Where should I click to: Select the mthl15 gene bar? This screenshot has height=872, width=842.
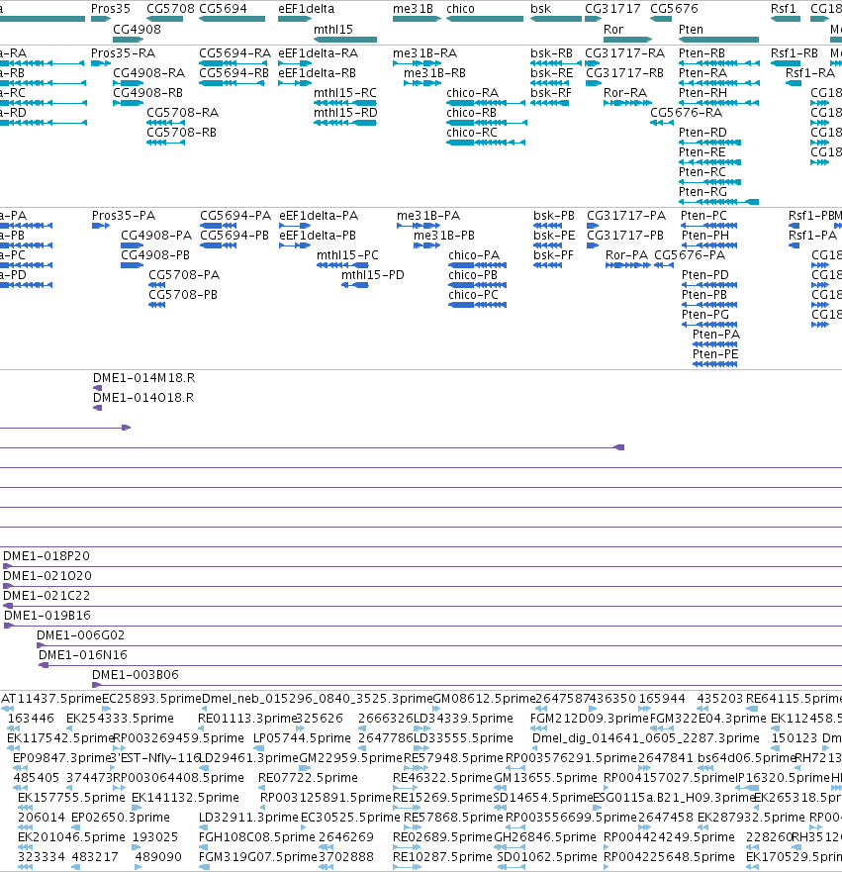click(345, 40)
